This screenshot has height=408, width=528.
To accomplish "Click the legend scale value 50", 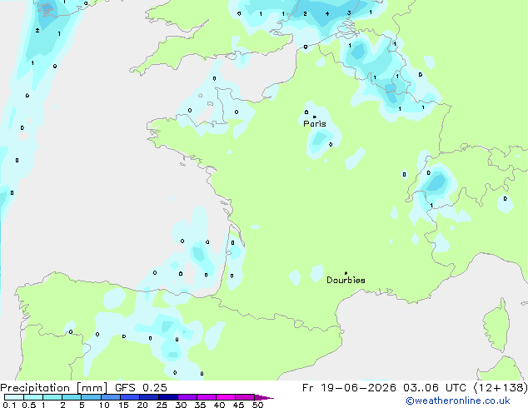I will 257,405.
